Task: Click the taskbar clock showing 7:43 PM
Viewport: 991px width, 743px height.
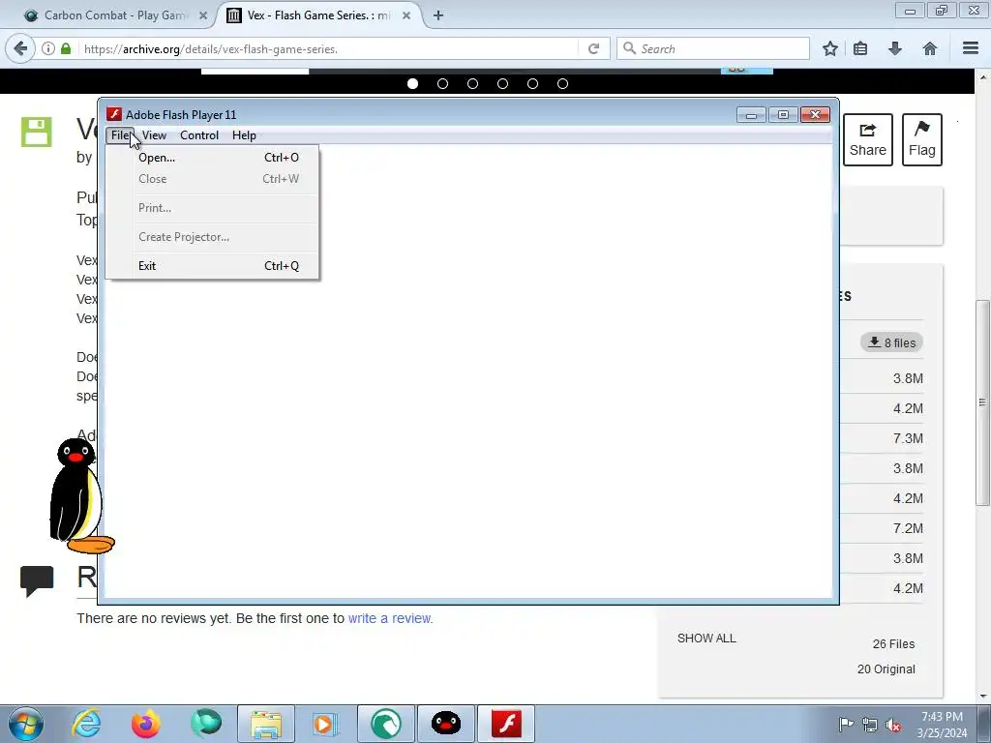Action: click(943, 725)
